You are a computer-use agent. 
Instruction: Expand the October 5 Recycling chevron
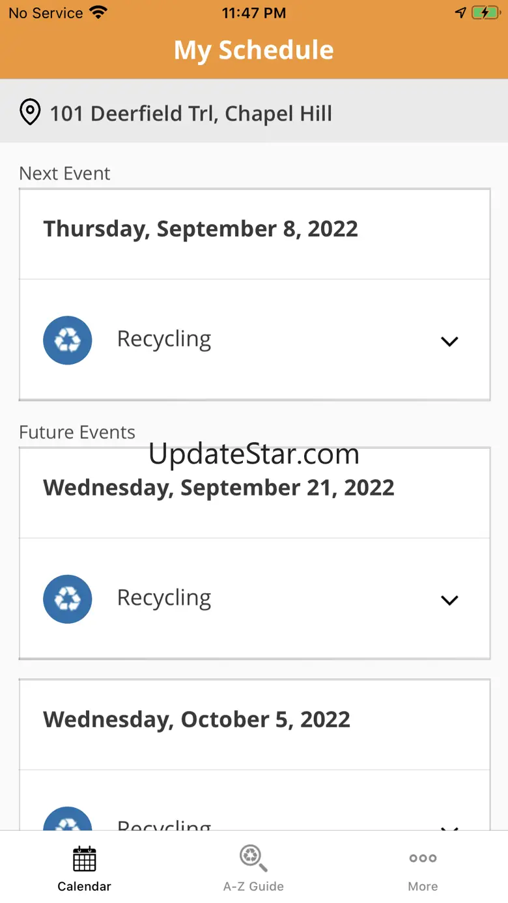(449, 827)
